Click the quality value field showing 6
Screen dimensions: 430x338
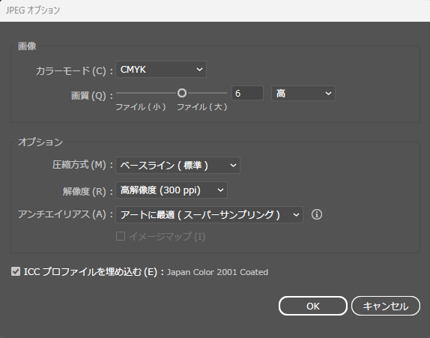(248, 93)
